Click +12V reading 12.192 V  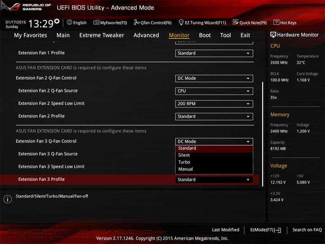point(278,183)
